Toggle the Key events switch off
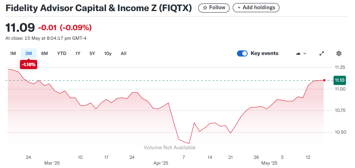 pyautogui.click(x=242, y=53)
